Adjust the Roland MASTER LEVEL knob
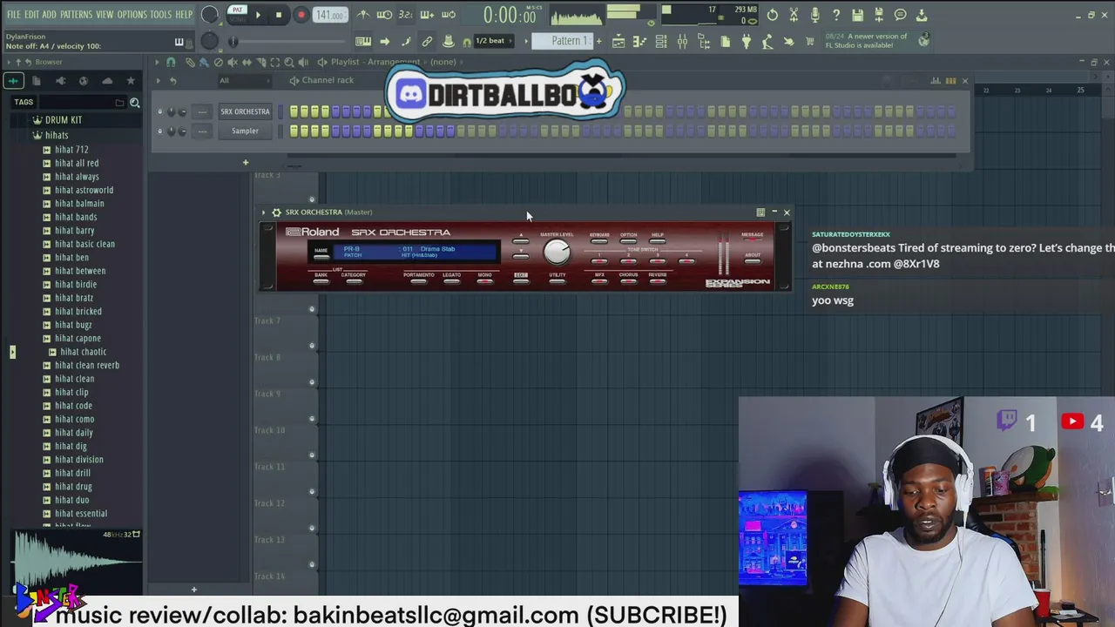1115x627 pixels. pyautogui.click(x=557, y=252)
